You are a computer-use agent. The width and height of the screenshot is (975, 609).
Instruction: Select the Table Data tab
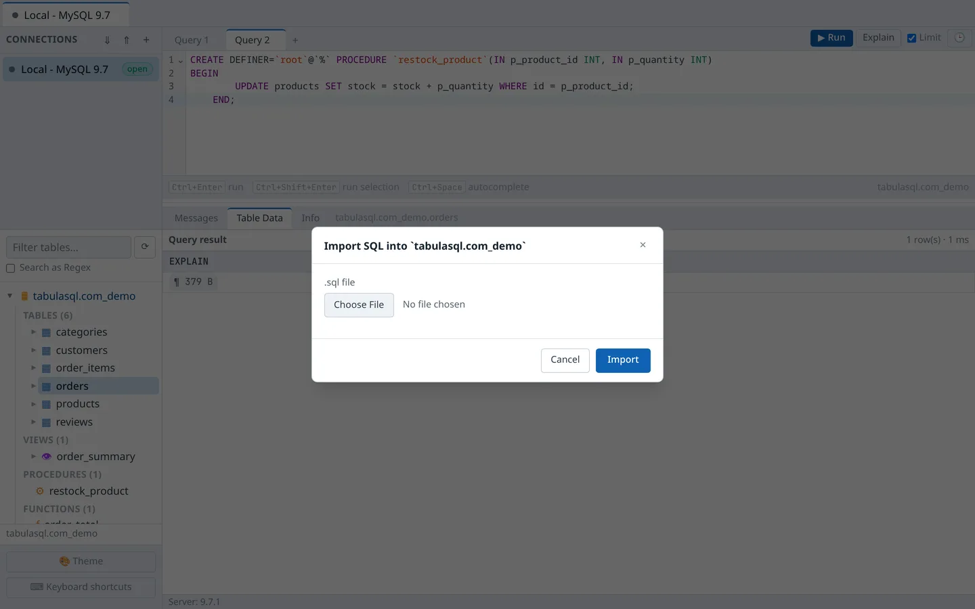click(259, 218)
